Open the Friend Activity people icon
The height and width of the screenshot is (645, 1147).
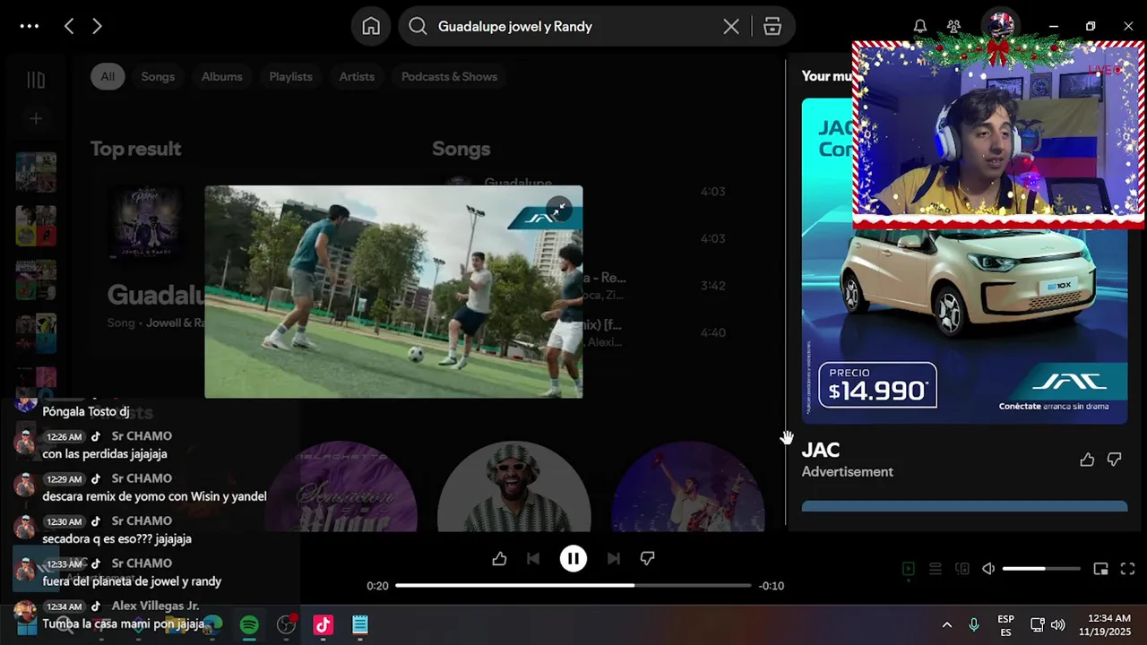coord(954,26)
